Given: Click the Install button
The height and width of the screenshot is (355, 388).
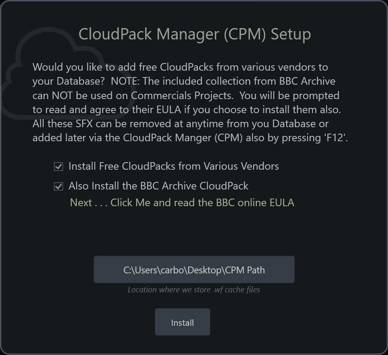Looking at the screenshot, I should click(x=182, y=322).
